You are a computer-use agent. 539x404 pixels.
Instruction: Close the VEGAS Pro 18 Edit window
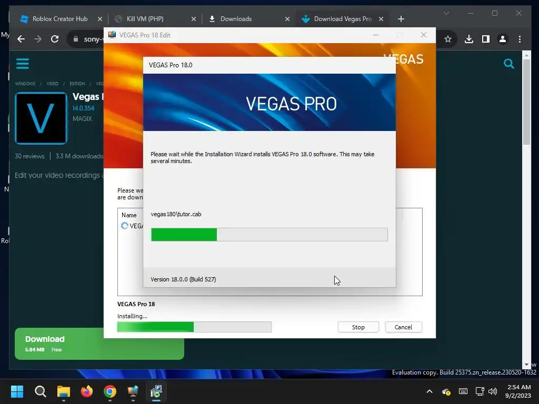(424, 35)
